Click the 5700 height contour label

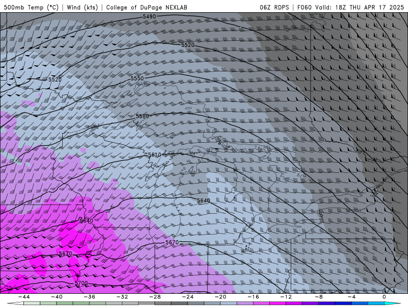(81, 283)
